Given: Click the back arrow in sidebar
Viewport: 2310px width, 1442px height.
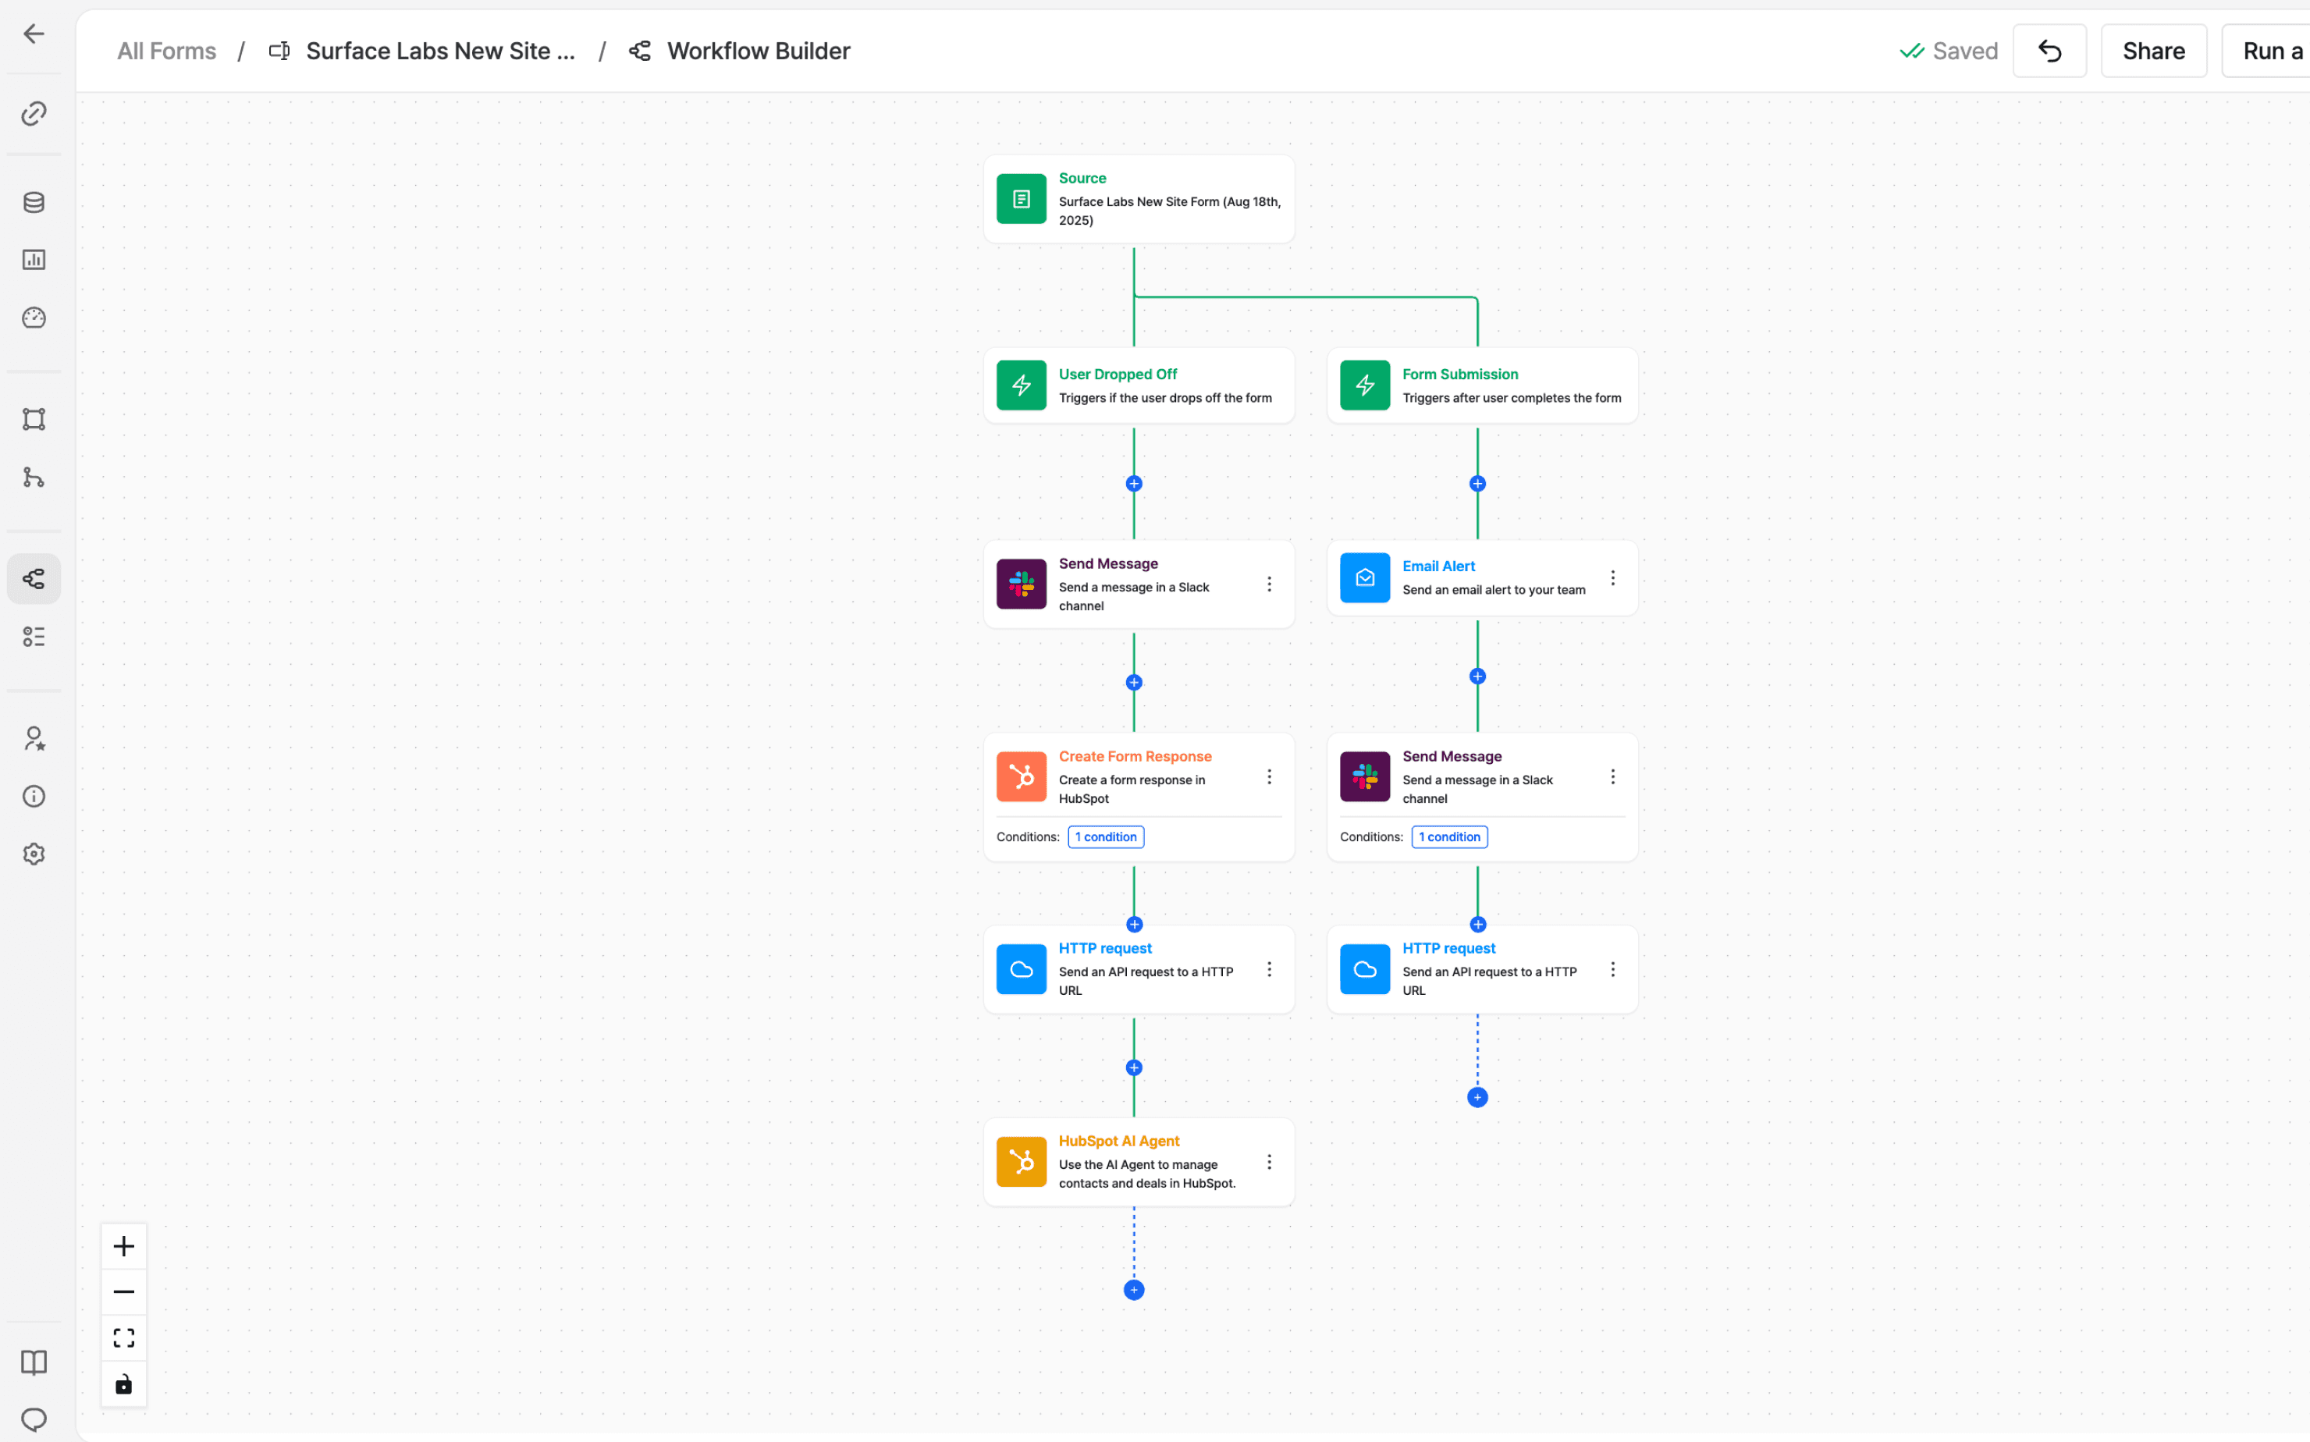Looking at the screenshot, I should pyautogui.click(x=34, y=34).
